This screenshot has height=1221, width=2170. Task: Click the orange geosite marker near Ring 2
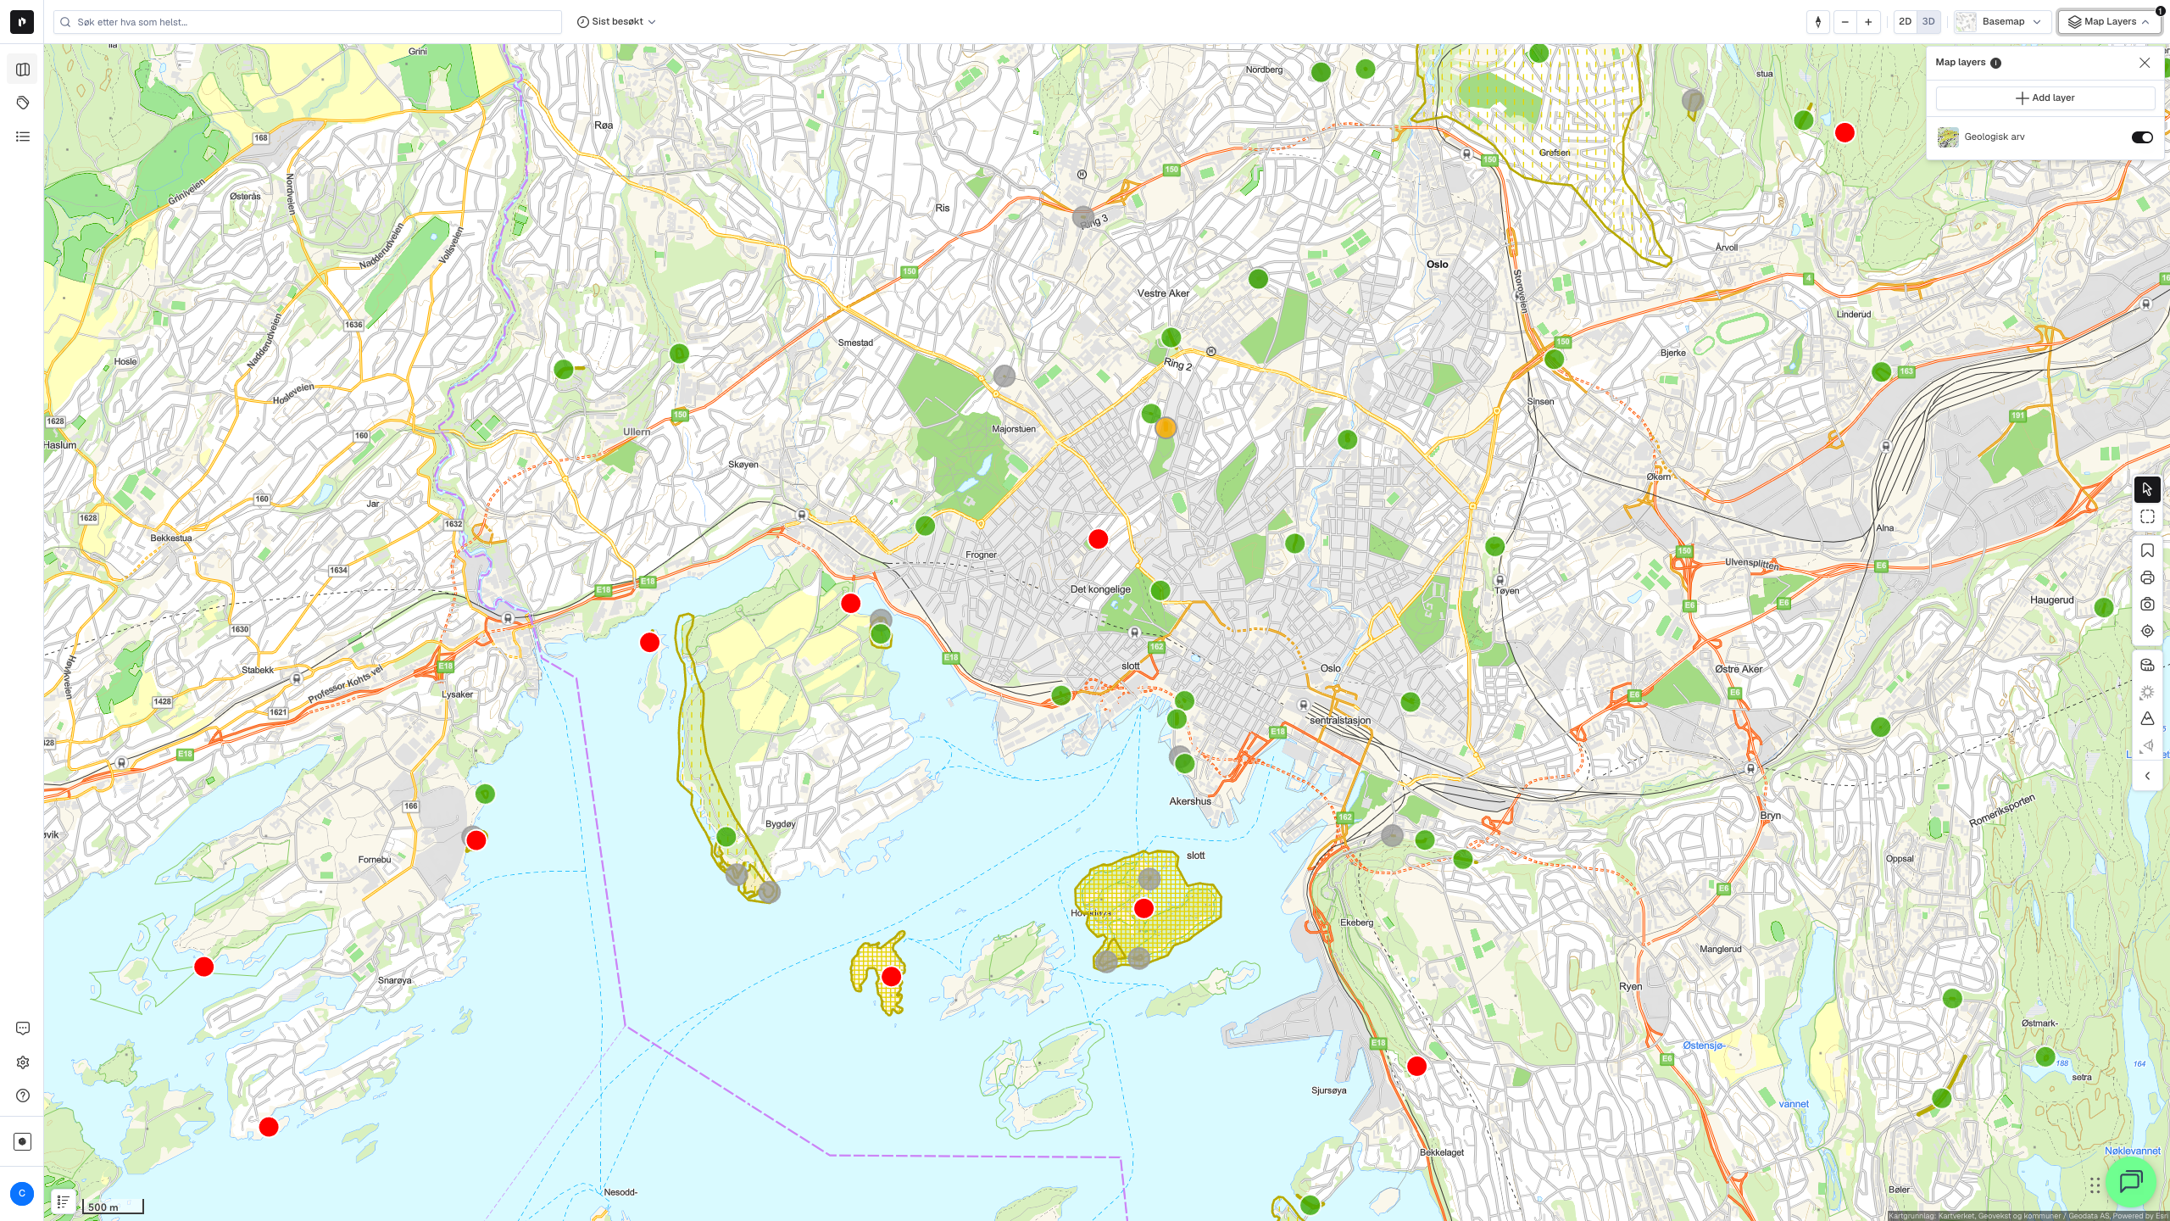(x=1166, y=428)
